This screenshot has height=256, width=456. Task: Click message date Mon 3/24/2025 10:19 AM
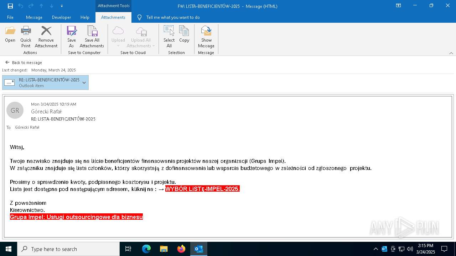coord(53,104)
